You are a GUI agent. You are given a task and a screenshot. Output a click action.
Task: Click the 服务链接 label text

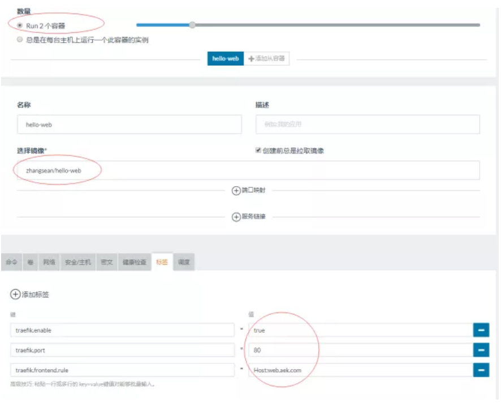pos(254,217)
